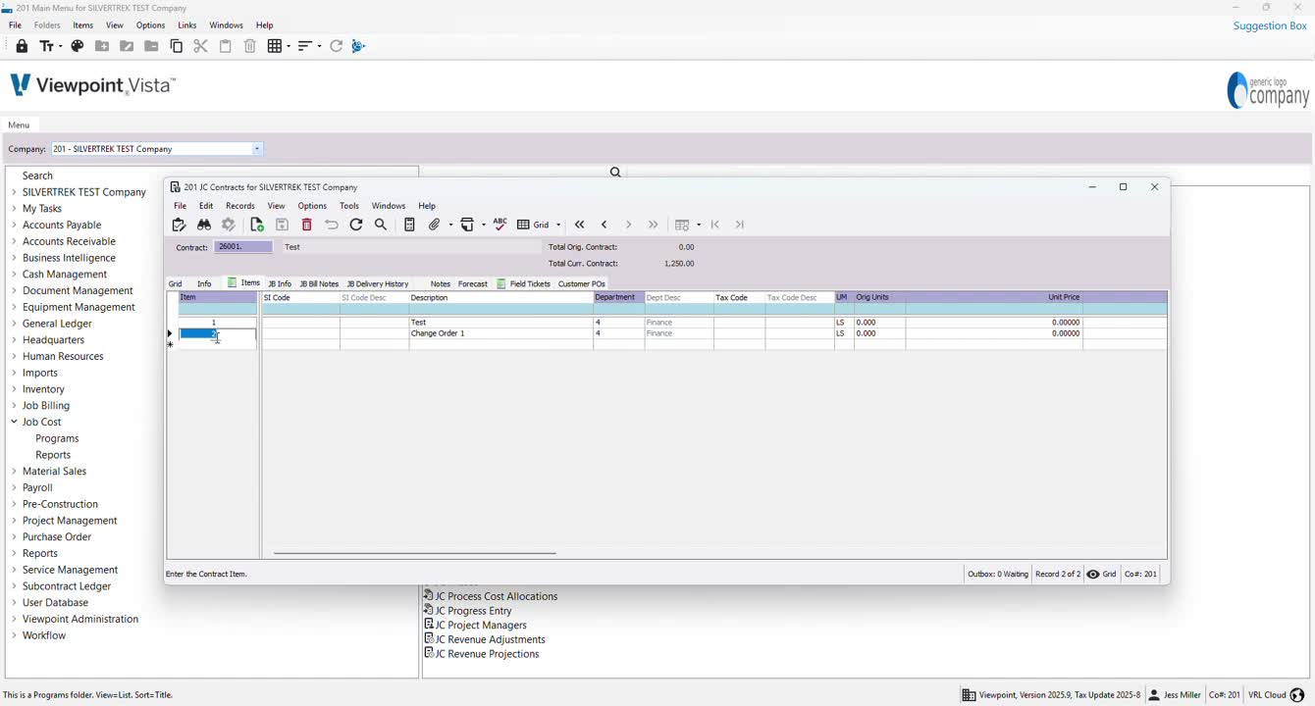Screen dimensions: 1315x706
Task: Open the font size dropdown arrow
Action: tap(60, 46)
